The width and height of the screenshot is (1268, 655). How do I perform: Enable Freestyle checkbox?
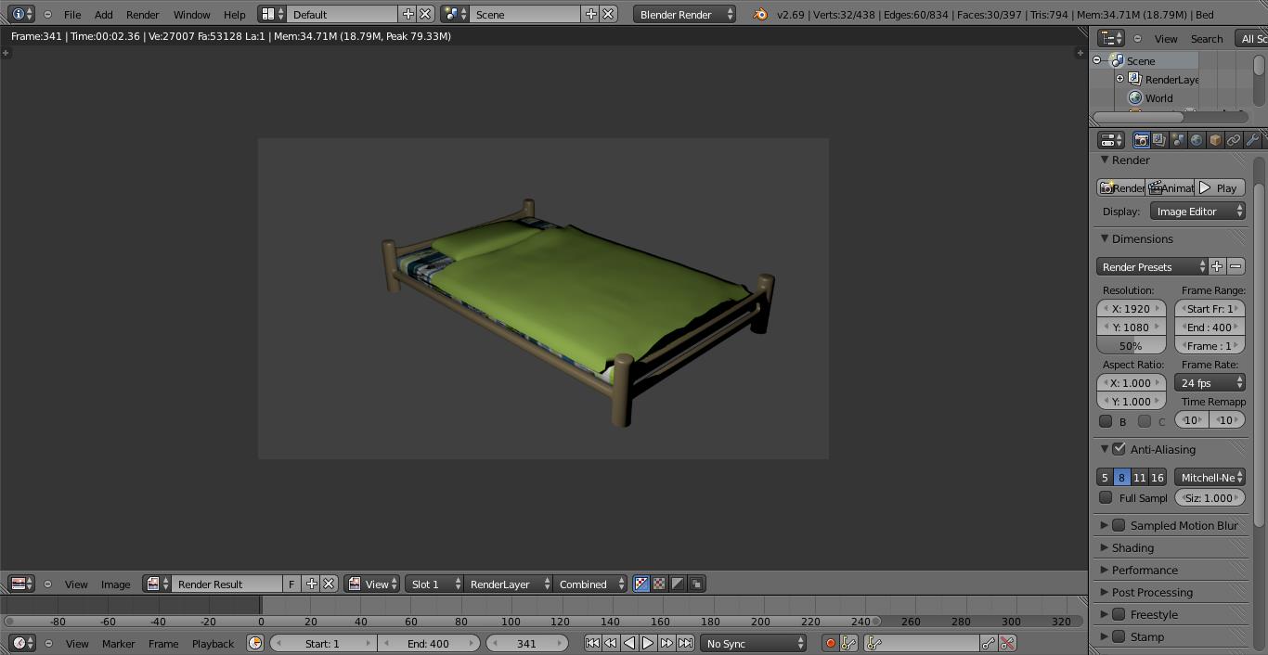point(1119,614)
